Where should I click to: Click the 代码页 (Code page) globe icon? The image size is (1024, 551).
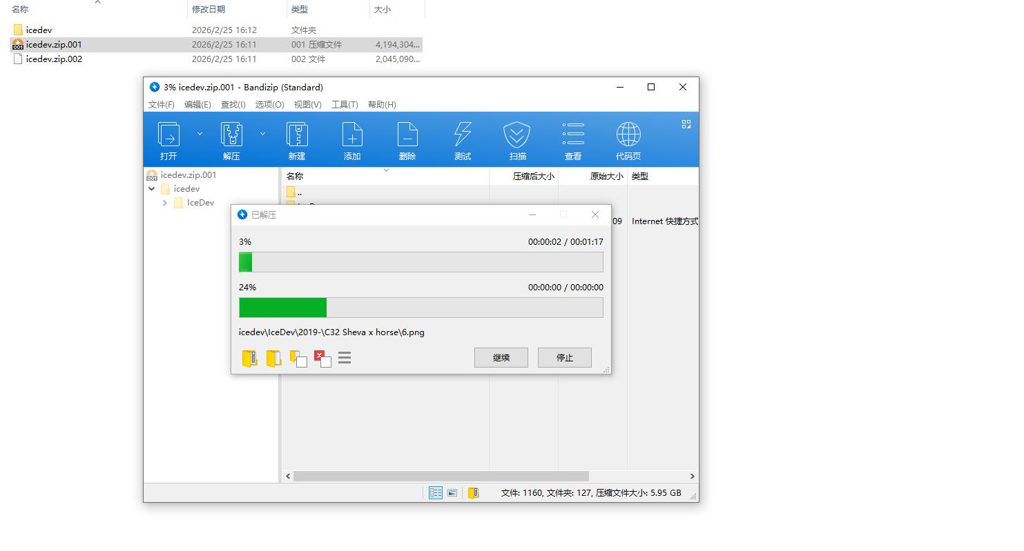(628, 134)
